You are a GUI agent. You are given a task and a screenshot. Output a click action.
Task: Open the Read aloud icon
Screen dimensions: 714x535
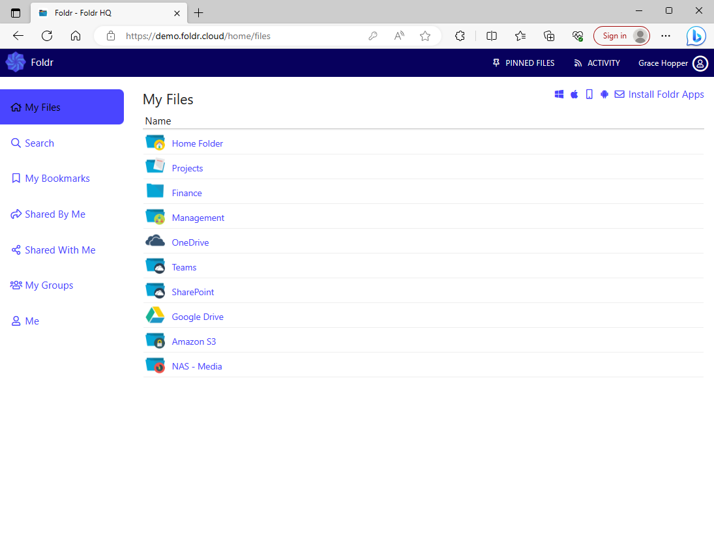(399, 36)
